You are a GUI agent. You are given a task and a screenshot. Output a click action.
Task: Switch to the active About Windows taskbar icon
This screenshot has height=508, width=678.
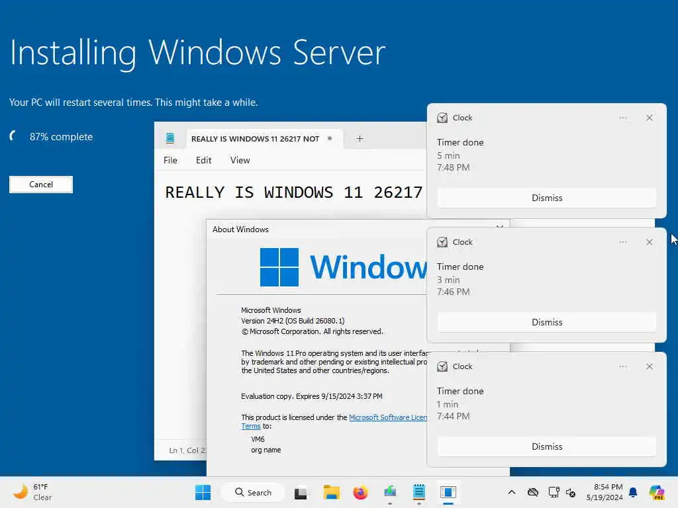(x=448, y=492)
